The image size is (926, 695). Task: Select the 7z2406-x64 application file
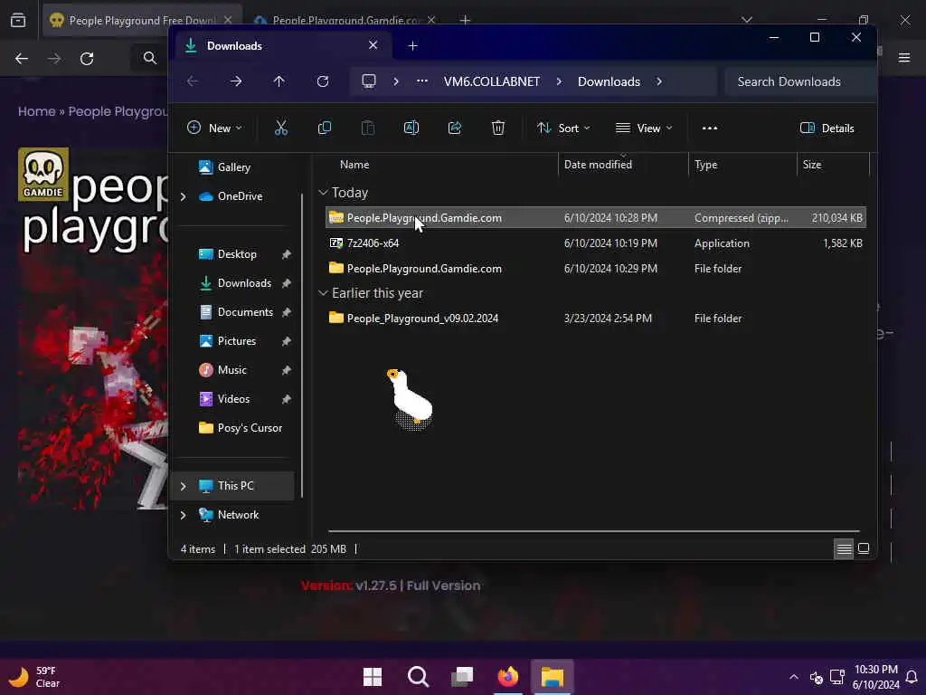[596, 243]
